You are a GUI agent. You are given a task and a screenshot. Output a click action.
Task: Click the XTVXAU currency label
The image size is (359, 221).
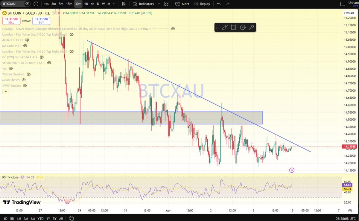tap(349, 13)
